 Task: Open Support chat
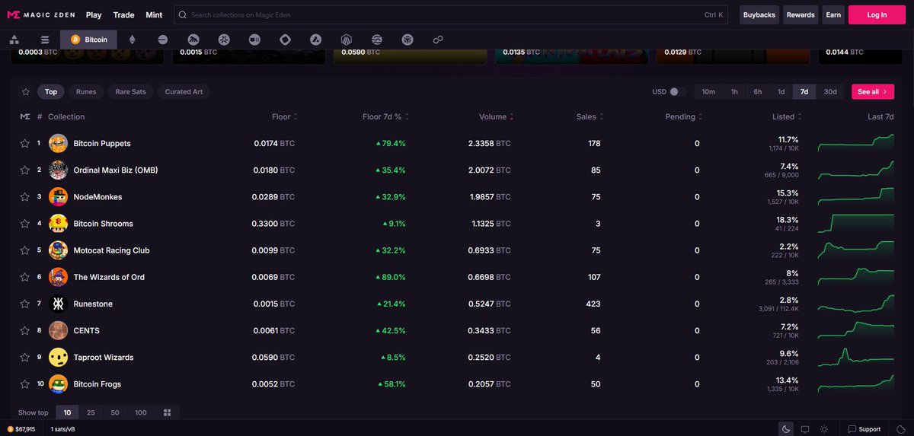click(864, 429)
